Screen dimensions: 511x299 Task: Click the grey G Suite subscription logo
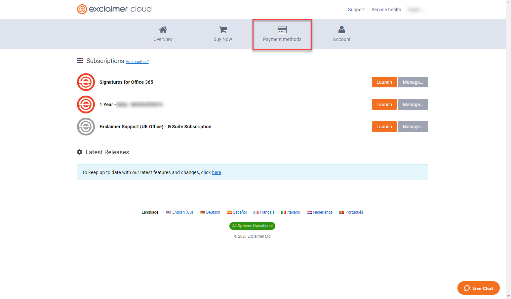pyautogui.click(x=86, y=127)
